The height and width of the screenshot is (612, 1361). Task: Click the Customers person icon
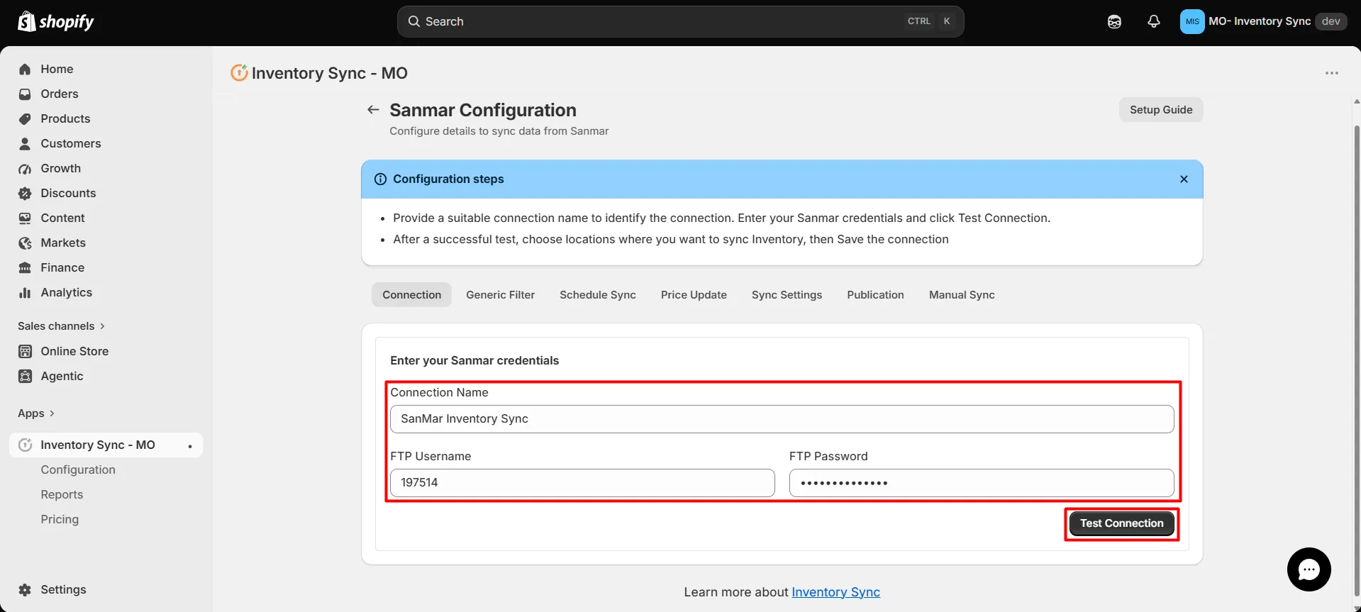(25, 143)
